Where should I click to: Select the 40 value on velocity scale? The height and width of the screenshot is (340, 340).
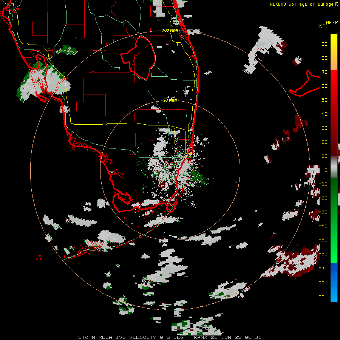click(325, 114)
